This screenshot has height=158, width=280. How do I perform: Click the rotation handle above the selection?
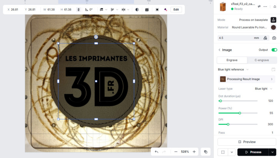pyautogui.click(x=96, y=37)
